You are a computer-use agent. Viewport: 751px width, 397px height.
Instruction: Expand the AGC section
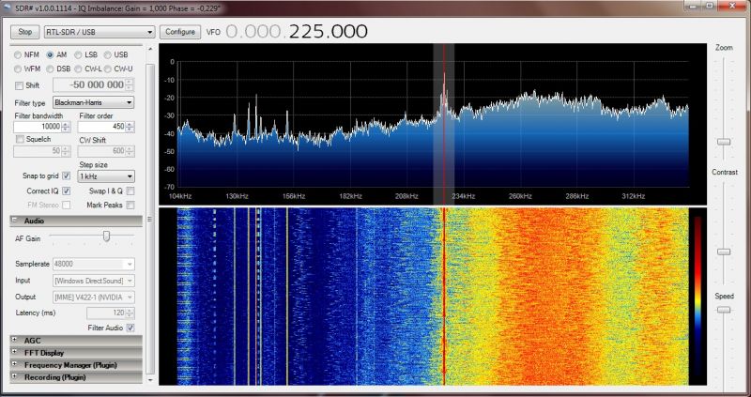click(x=76, y=341)
